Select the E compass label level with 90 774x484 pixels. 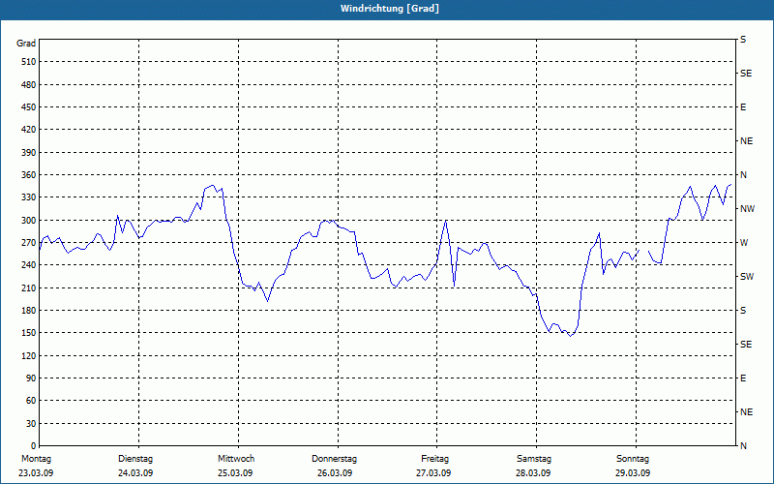(743, 378)
